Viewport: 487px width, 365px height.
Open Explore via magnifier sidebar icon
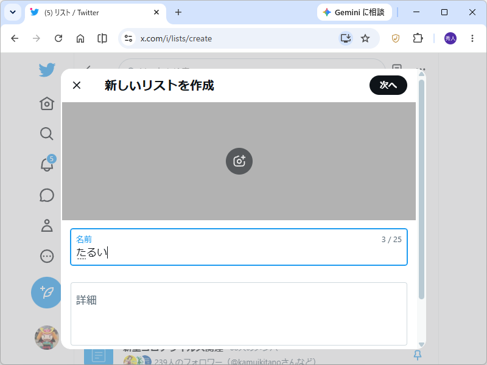(47, 134)
